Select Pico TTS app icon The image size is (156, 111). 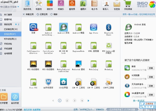(34, 82)
